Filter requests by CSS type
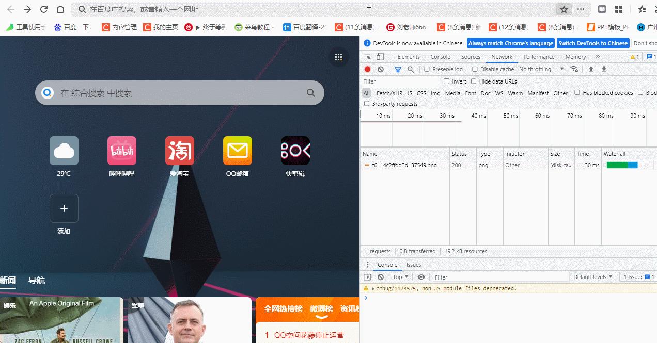The height and width of the screenshot is (343, 657). [421, 93]
